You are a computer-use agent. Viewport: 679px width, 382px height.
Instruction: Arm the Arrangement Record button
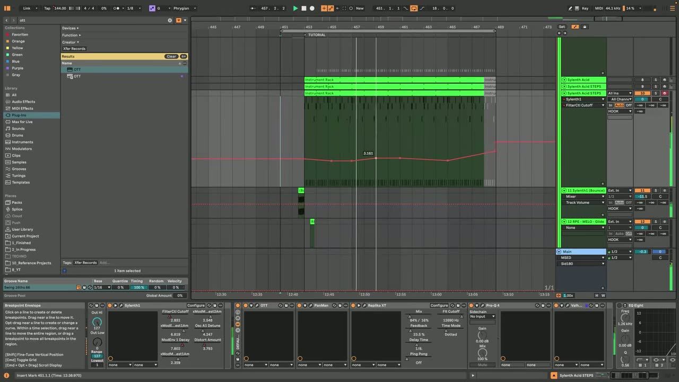point(312,8)
